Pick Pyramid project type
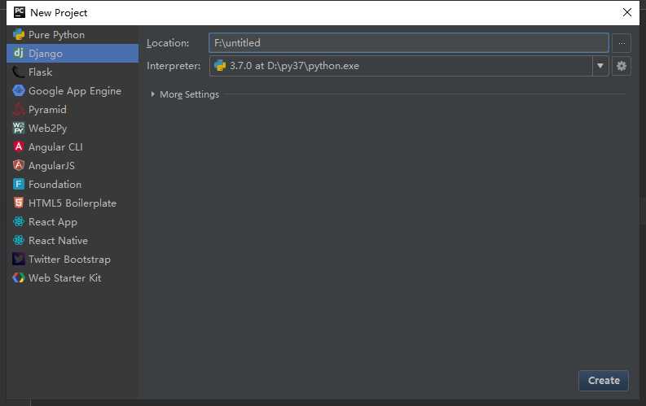Viewport: 646px width, 406px height. point(73,109)
